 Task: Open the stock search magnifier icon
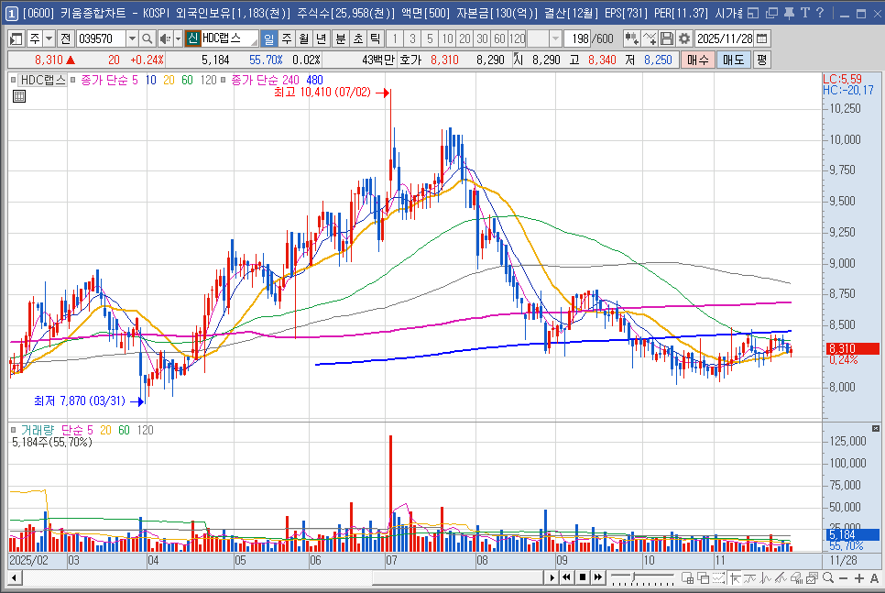(x=147, y=38)
